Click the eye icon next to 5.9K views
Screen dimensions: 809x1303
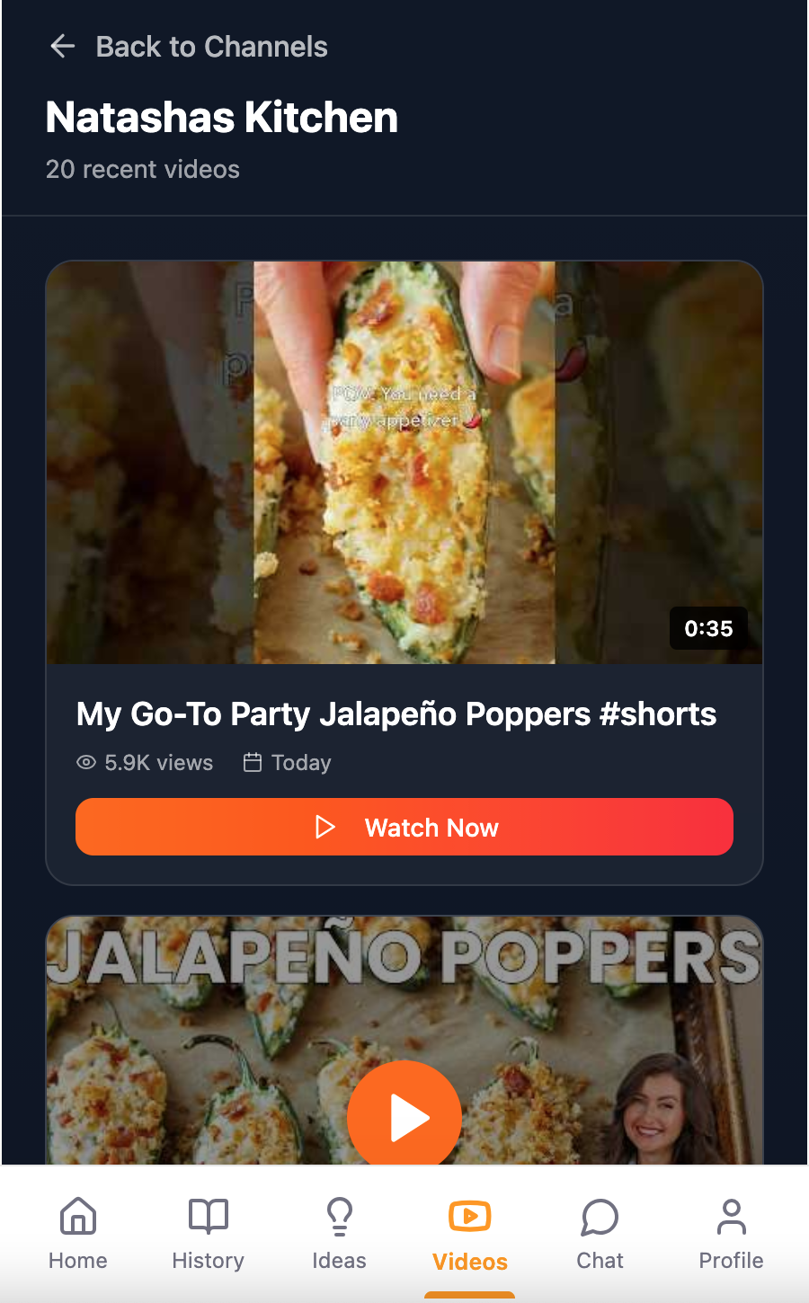86,763
